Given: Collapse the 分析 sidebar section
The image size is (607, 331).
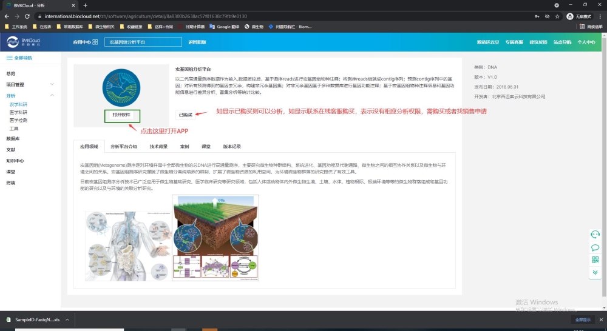Looking at the screenshot, I should [52, 95].
